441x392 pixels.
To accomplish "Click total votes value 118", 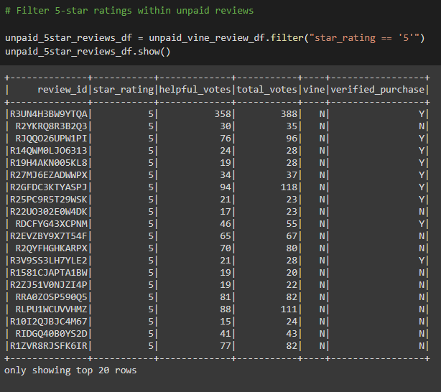I will [x=289, y=187].
